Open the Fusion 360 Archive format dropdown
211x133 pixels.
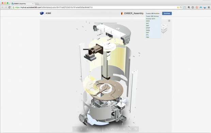153,13
